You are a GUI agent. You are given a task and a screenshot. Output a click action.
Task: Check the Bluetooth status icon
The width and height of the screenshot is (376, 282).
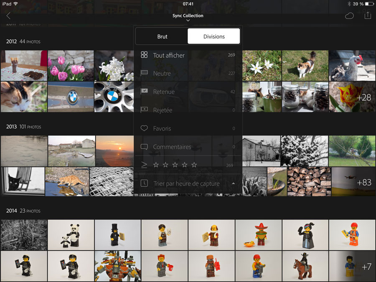pos(349,4)
